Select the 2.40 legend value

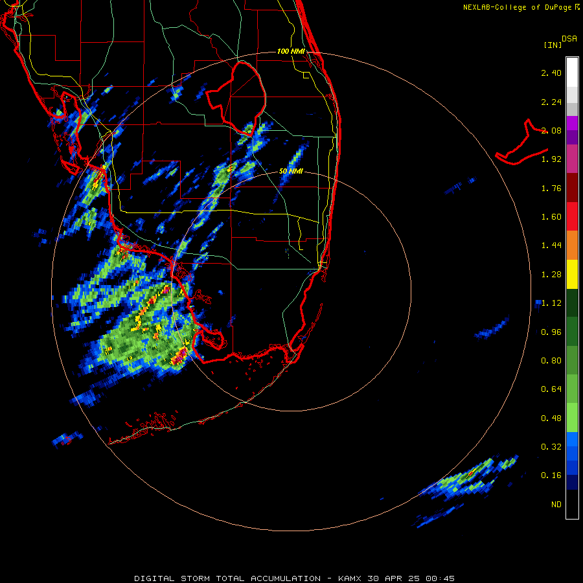coord(551,73)
